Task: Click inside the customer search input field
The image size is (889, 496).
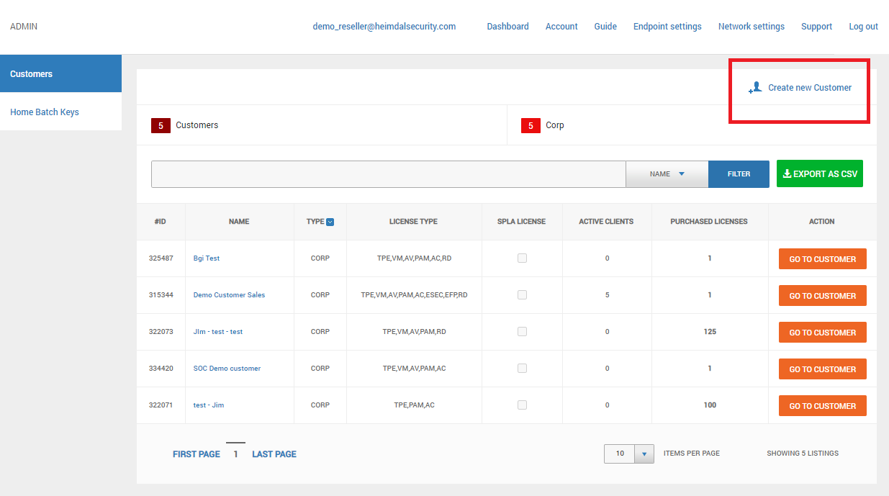Action: (389, 174)
